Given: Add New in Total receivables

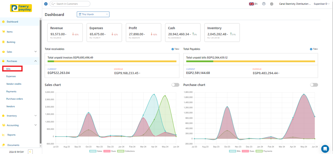Looking at the screenshot, I should [x=175, y=49].
